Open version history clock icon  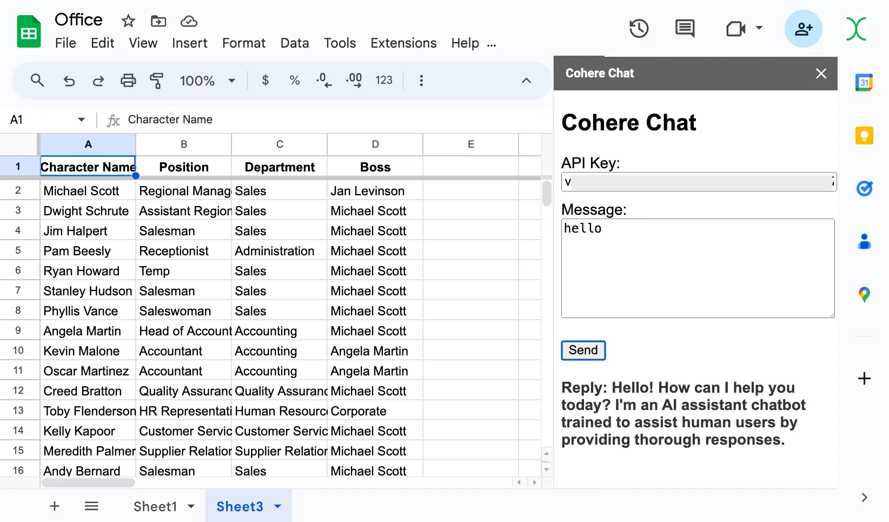[639, 28]
